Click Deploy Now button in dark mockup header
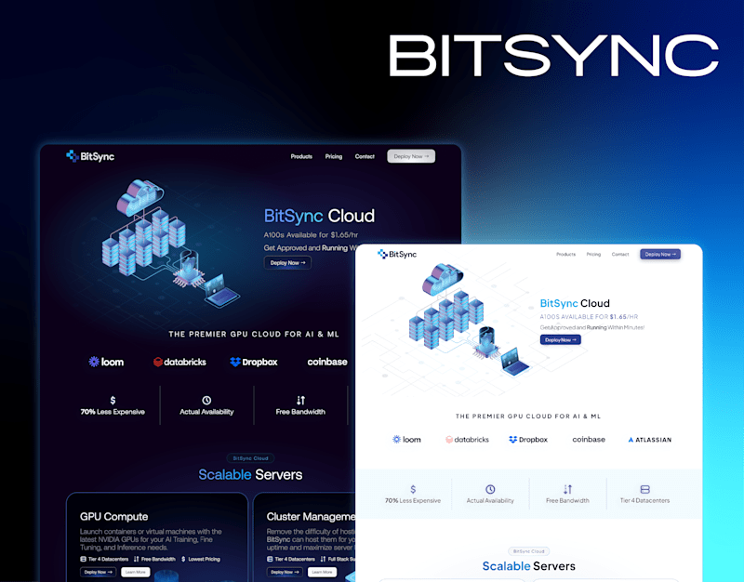Screen dimensions: 744x582 tap(411, 156)
